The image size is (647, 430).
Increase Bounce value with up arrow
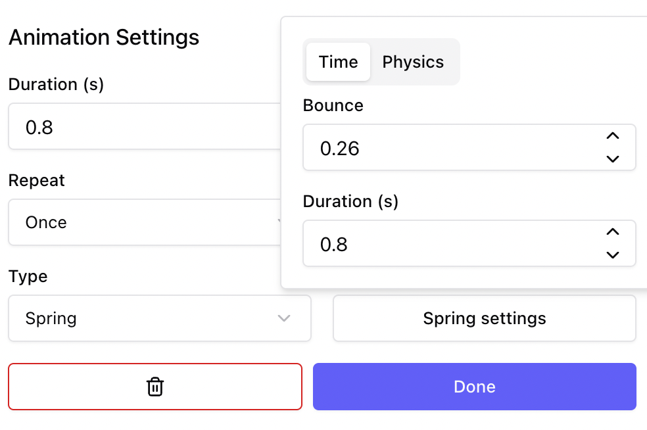pyautogui.click(x=613, y=136)
